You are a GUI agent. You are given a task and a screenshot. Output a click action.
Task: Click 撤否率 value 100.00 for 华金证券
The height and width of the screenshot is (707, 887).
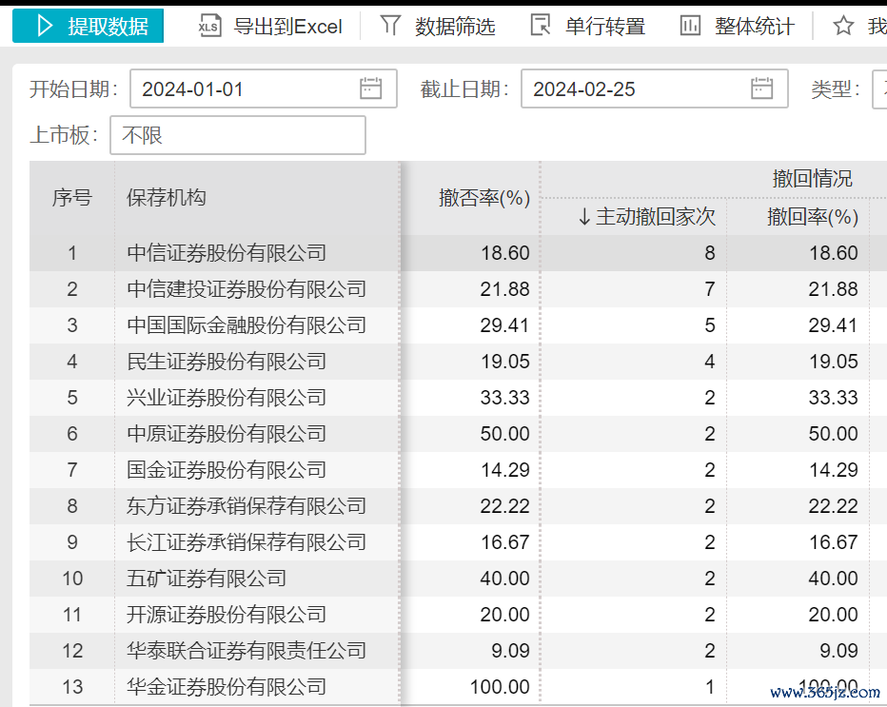point(500,687)
